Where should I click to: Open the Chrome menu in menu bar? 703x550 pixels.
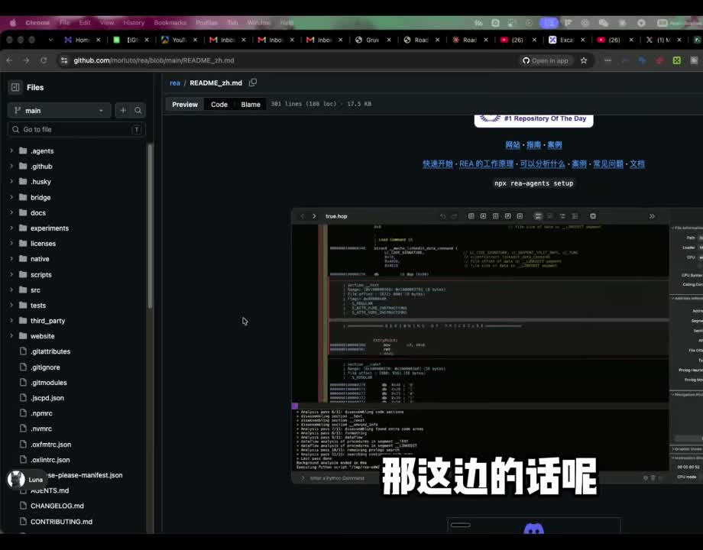(x=37, y=22)
